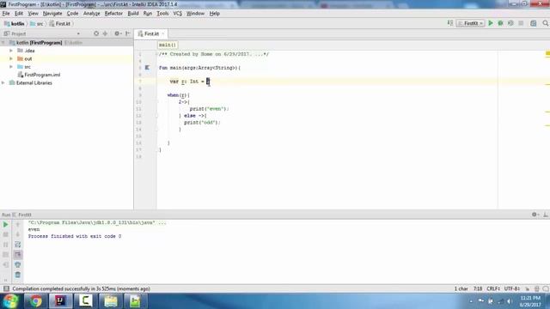Open Run panel gear settings

coord(535,215)
